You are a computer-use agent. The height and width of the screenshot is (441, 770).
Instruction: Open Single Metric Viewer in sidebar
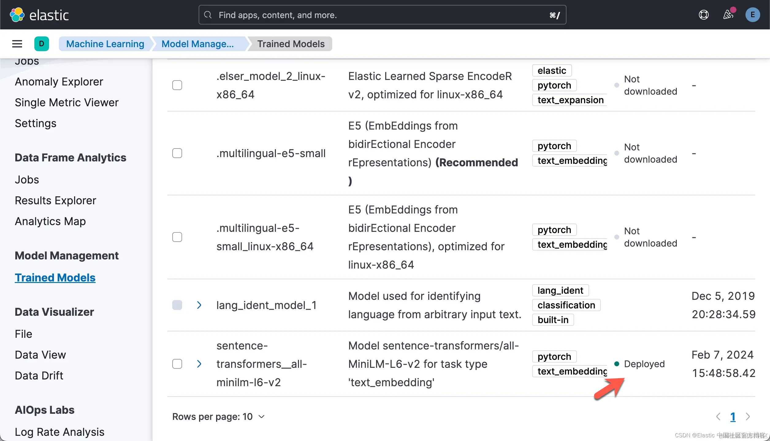click(x=67, y=102)
